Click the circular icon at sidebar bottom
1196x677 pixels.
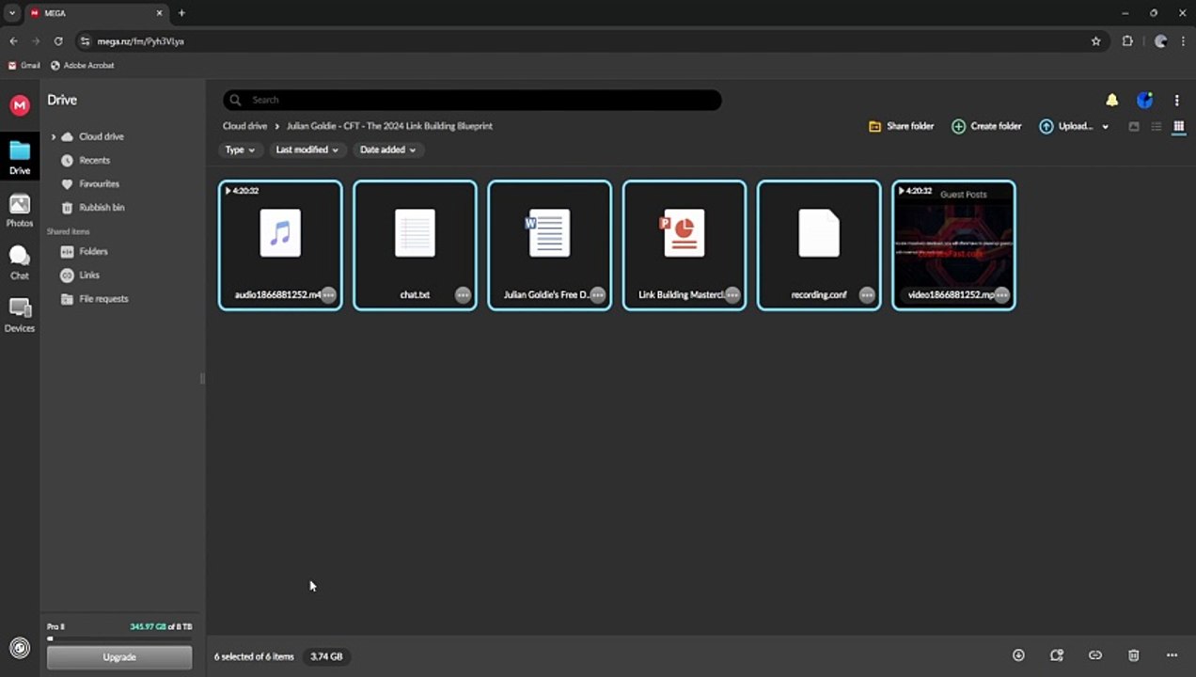(x=20, y=648)
